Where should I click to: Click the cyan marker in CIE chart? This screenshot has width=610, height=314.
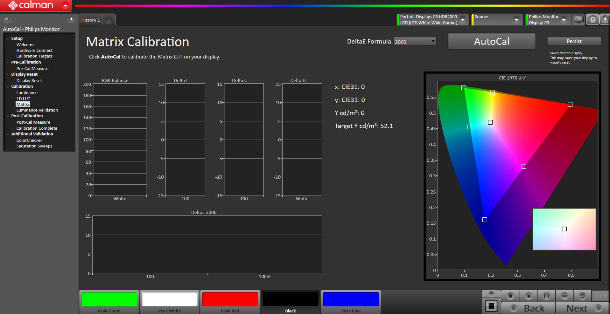click(x=470, y=127)
